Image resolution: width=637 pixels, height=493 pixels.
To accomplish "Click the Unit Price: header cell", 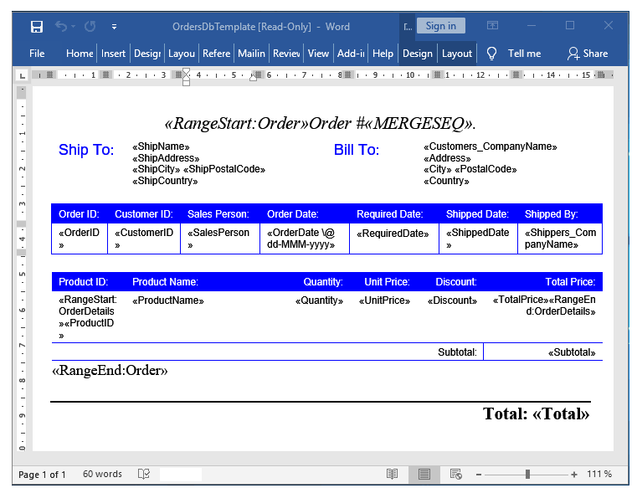I will [387, 282].
